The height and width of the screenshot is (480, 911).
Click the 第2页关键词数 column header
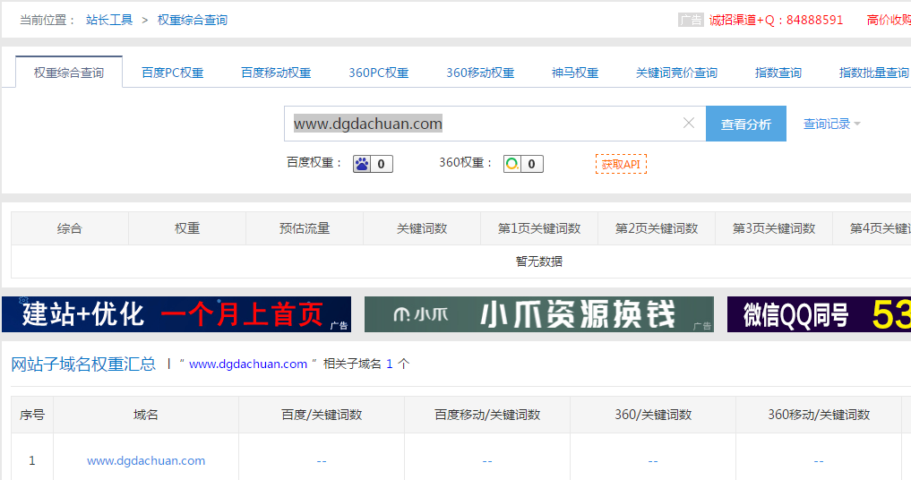pos(657,228)
